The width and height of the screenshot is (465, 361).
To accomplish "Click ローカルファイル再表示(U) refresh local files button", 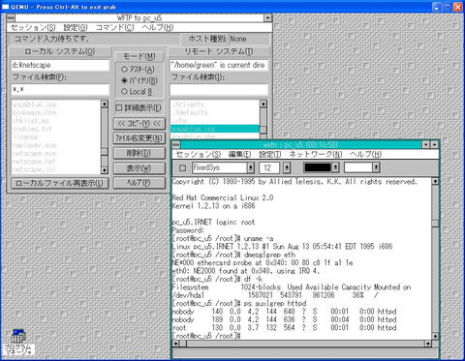I will (60, 183).
